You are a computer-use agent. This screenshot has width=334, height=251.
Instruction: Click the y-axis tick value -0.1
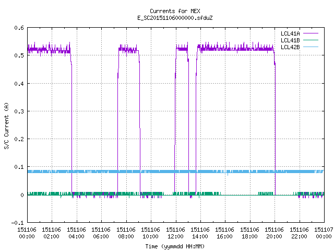(x=17, y=223)
